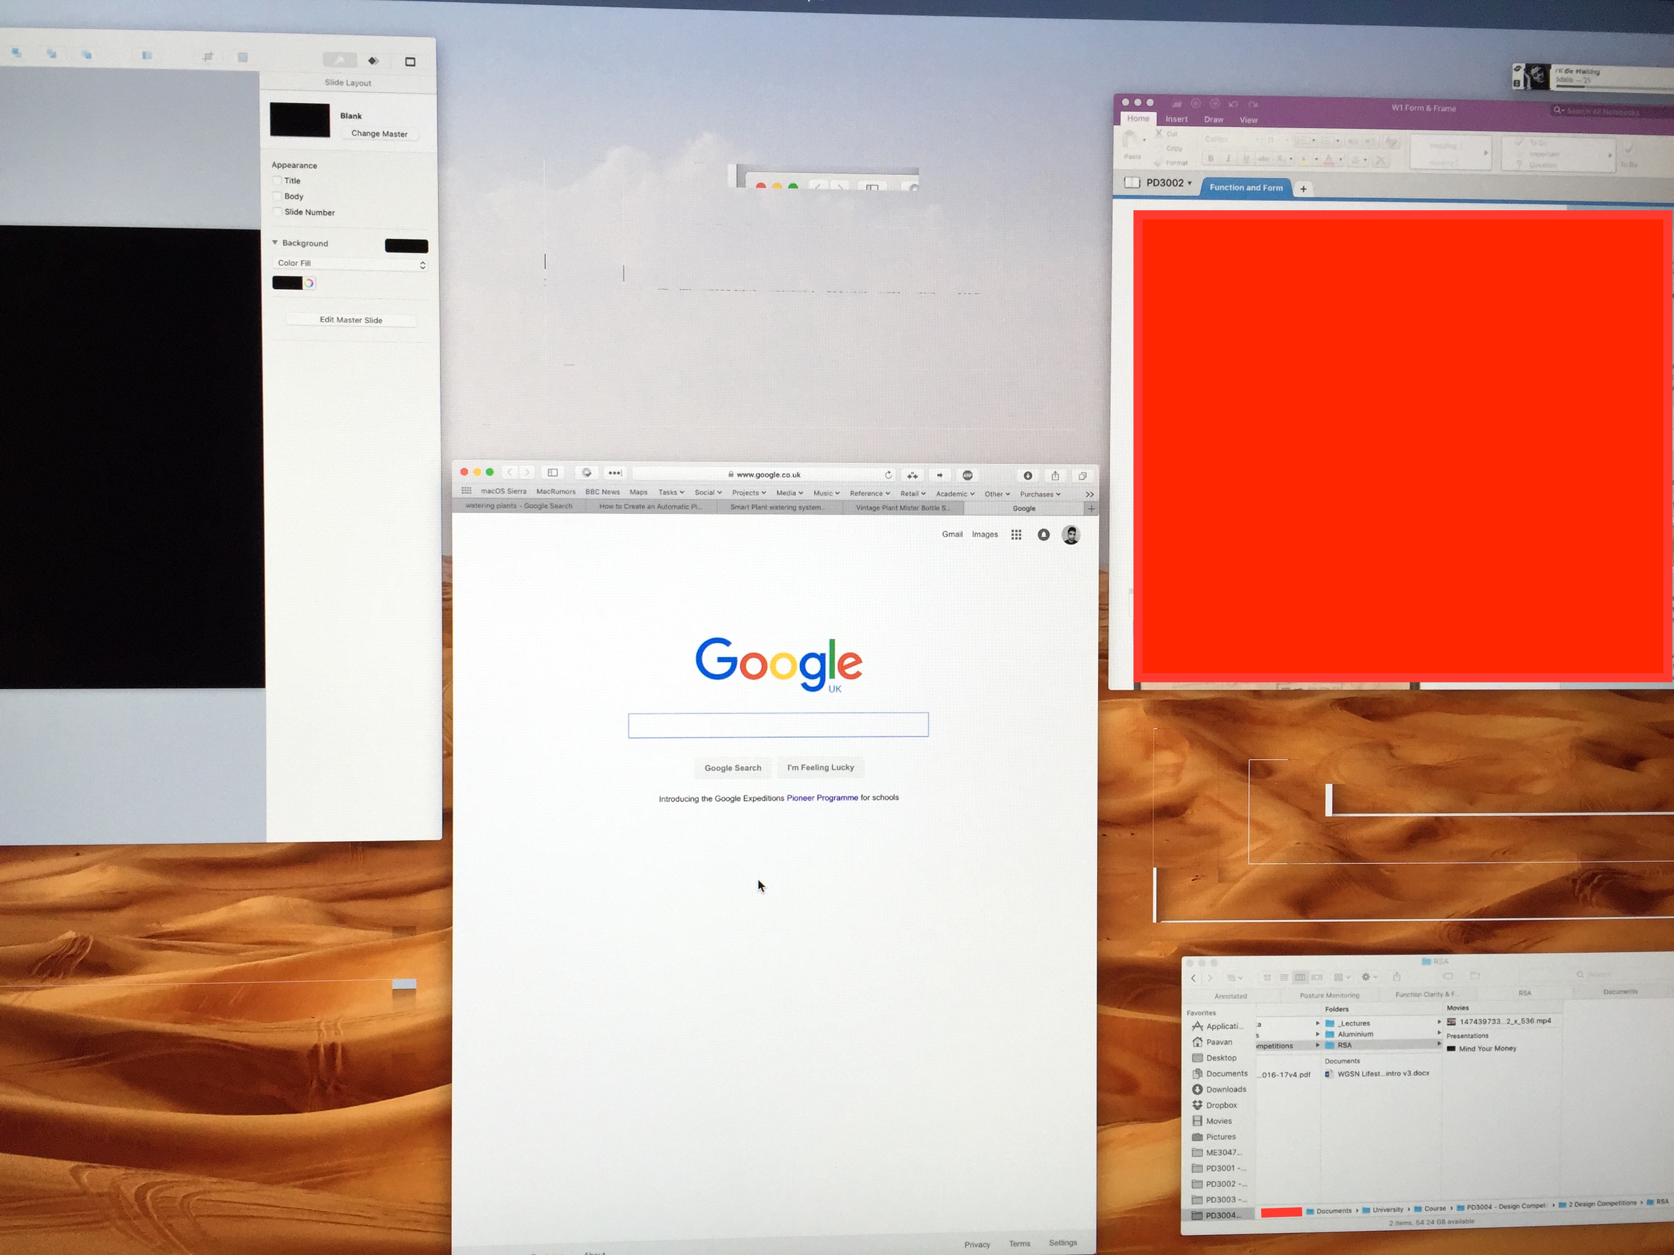This screenshot has height=1255, width=1674.
Task: Open Downloads in Finder sidebar
Action: [1219, 1089]
